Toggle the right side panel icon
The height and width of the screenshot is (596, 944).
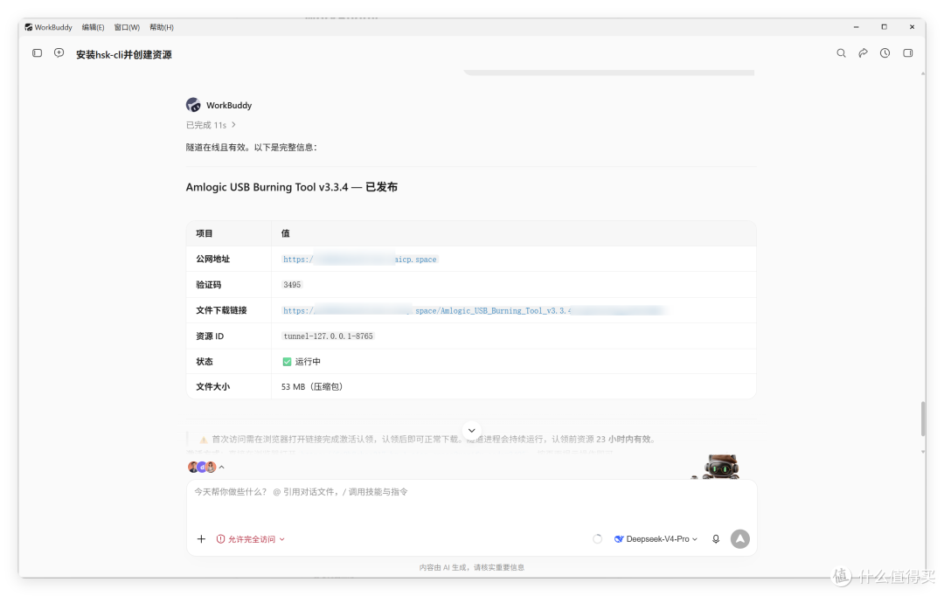tap(908, 53)
